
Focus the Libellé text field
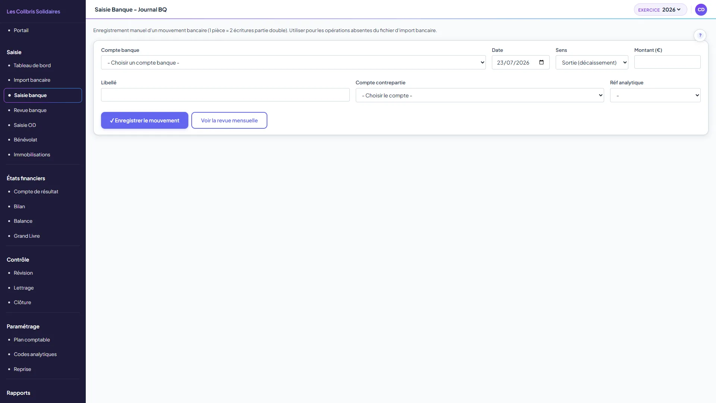pyautogui.click(x=225, y=95)
